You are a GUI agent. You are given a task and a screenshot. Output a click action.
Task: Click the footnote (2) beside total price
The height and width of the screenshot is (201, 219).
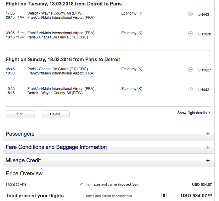[x=210, y=195]
